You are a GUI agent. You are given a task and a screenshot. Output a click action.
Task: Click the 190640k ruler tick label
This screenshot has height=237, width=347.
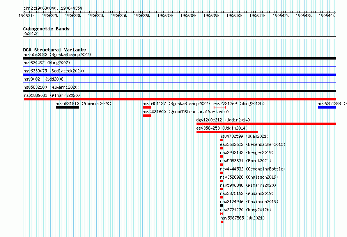tap(234, 16)
